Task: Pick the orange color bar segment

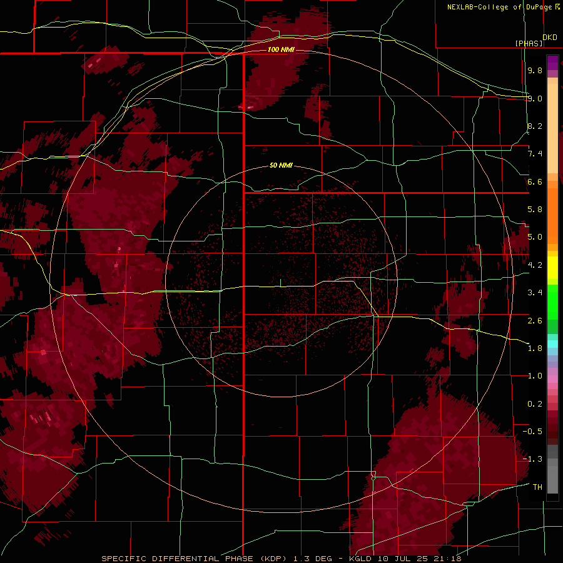Action: [552, 215]
